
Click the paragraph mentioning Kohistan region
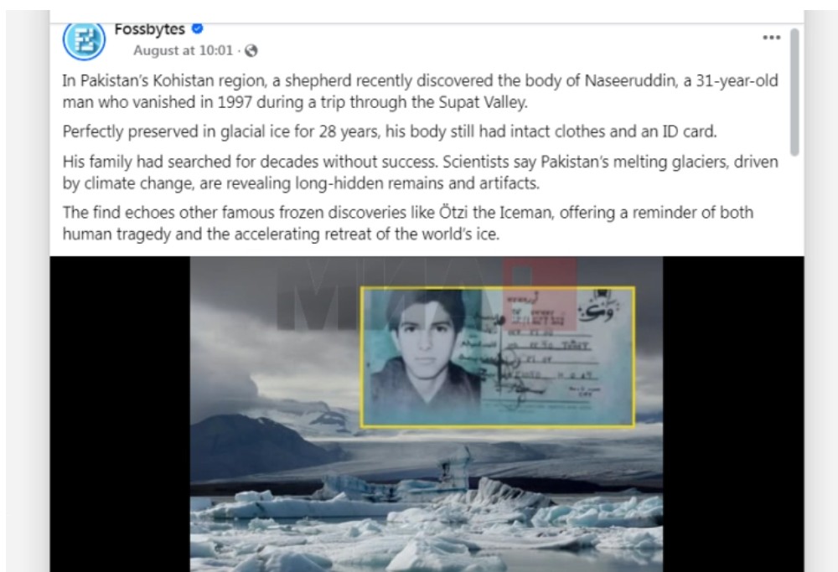point(420,91)
